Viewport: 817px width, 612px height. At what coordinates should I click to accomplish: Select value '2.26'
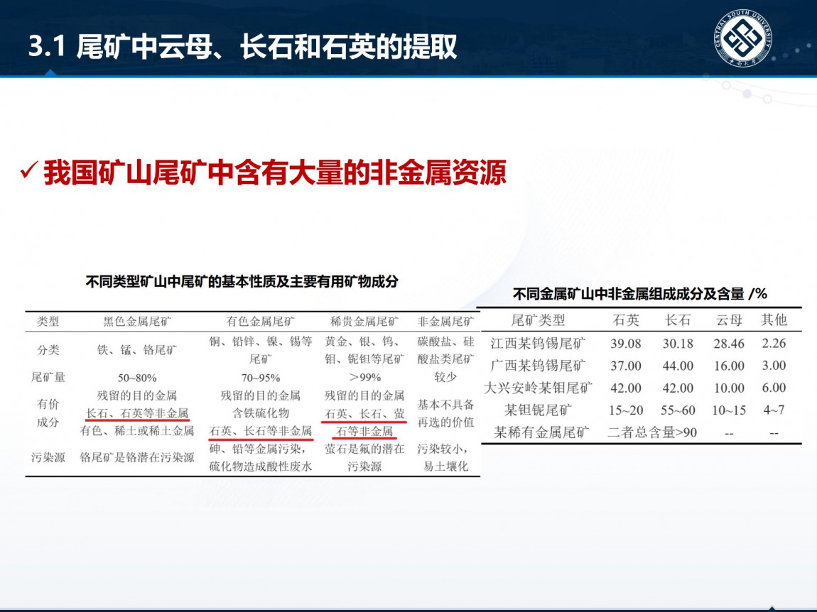point(774,343)
